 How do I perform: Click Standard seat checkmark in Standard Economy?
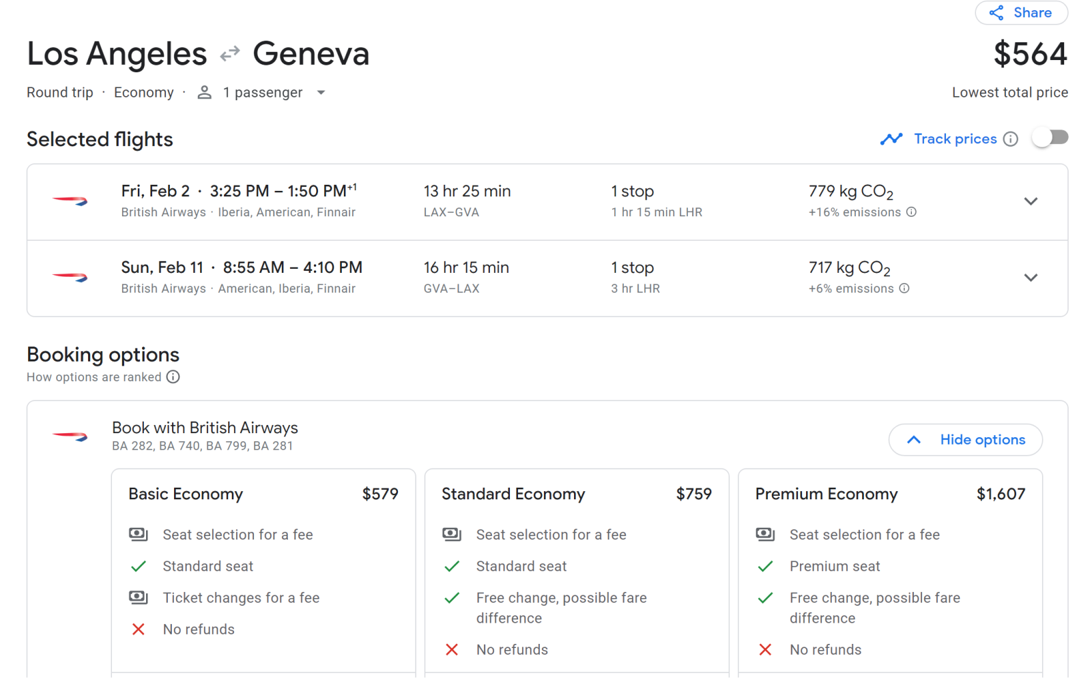pyautogui.click(x=452, y=566)
